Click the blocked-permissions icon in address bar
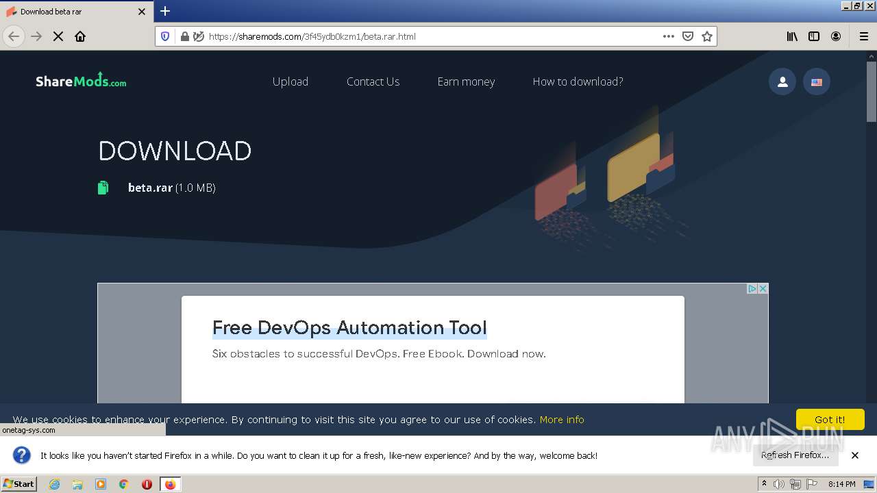Viewport: 877px width, 493px height. [199, 36]
